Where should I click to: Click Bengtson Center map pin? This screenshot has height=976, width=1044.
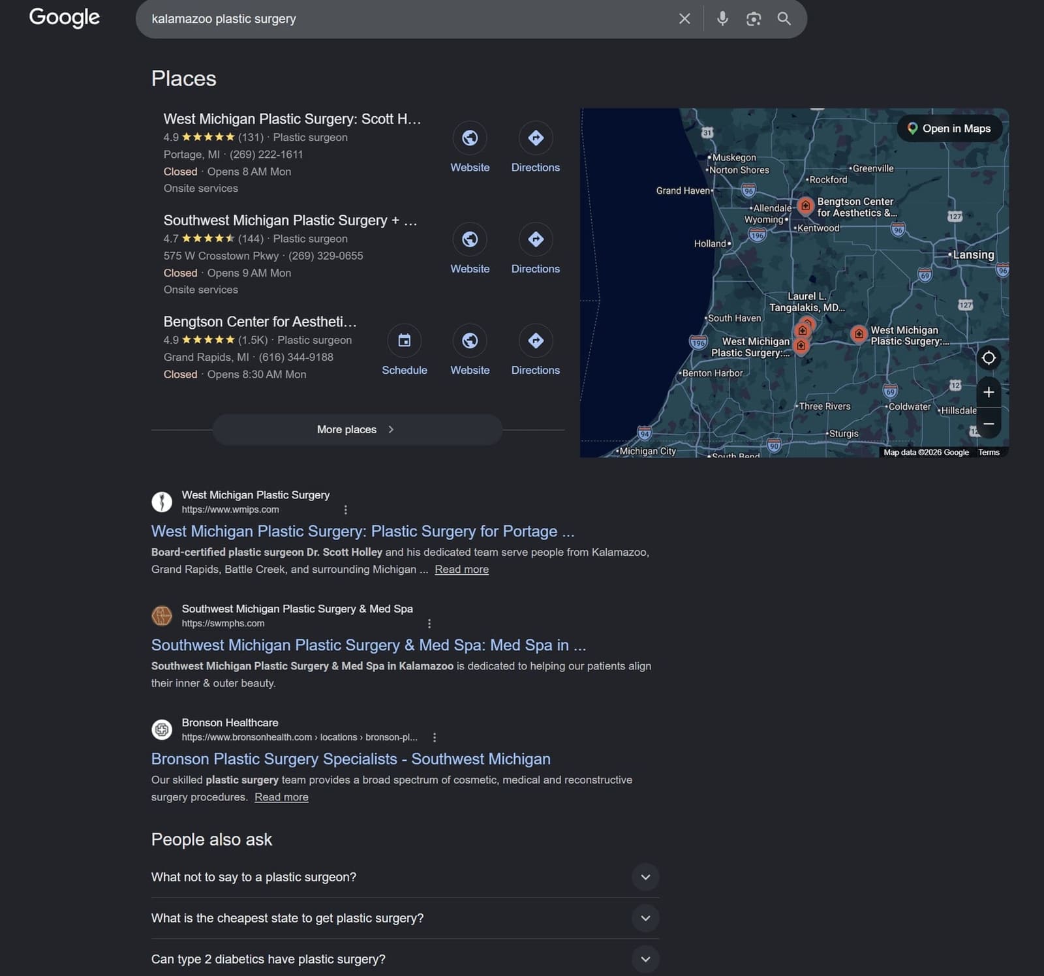pyautogui.click(x=806, y=206)
